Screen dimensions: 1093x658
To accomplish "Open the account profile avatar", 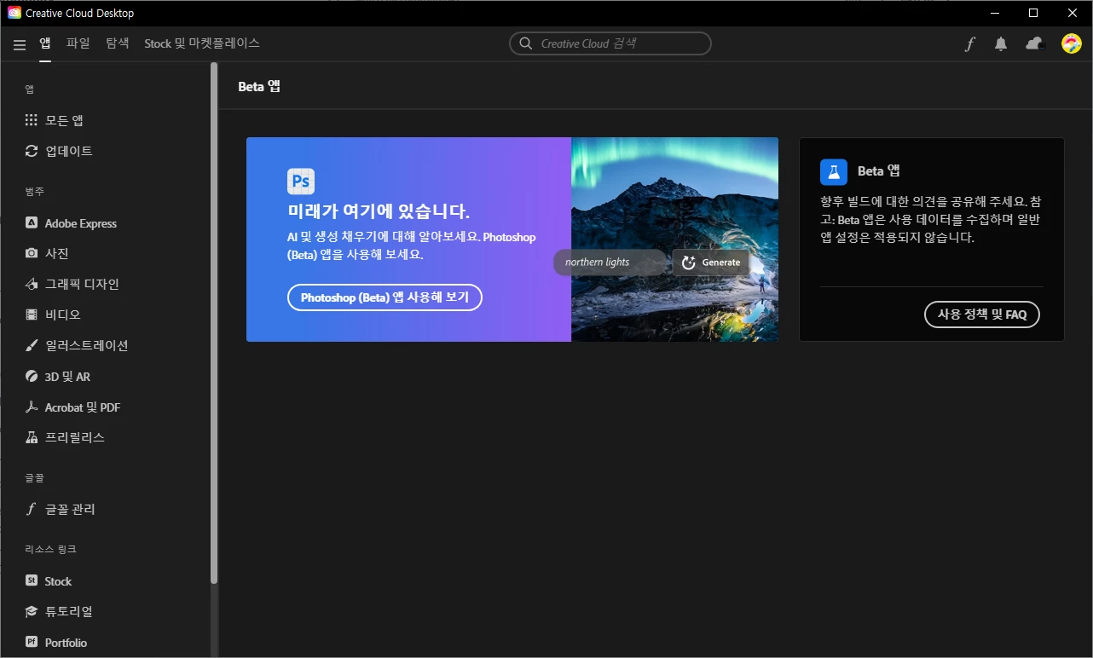I will pyautogui.click(x=1071, y=43).
